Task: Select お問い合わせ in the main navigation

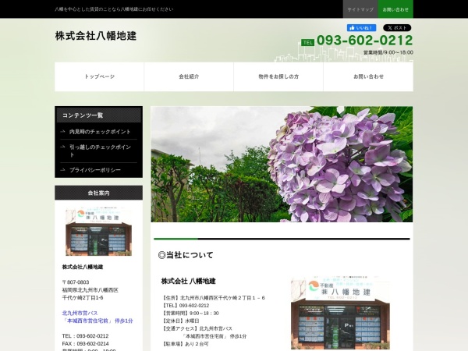Action: click(368, 76)
